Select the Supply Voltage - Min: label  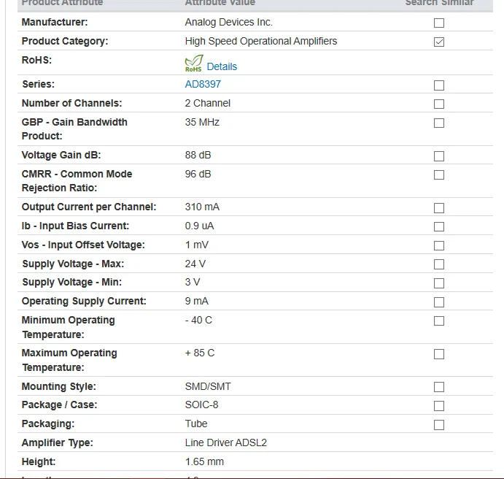coord(72,282)
